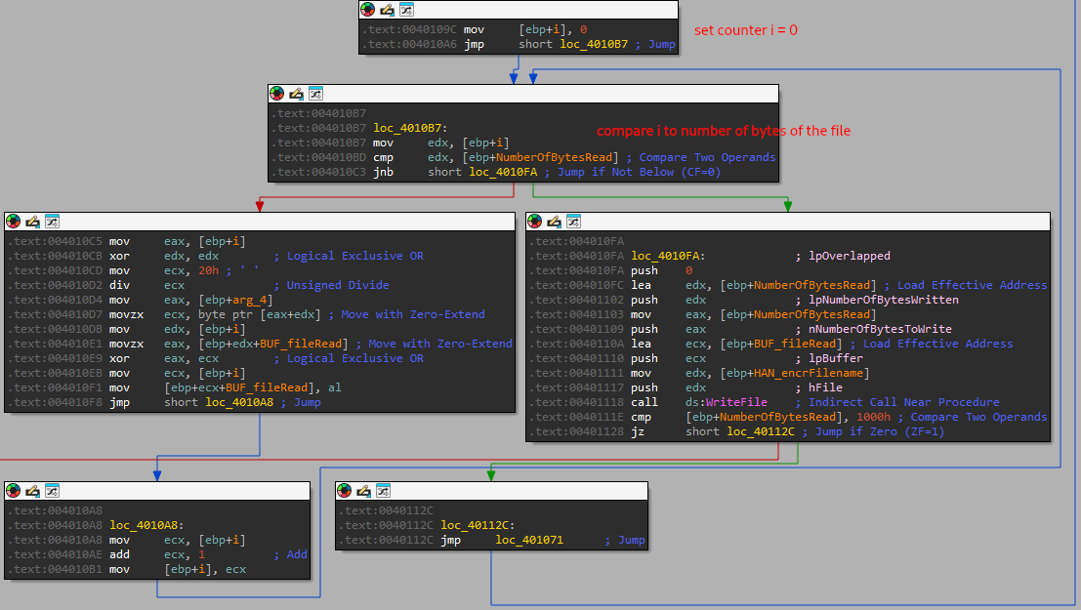Click the group-nodes icon on the loc_4010FA block
Screen dimensions: 1081x610
pyautogui.click(x=573, y=221)
